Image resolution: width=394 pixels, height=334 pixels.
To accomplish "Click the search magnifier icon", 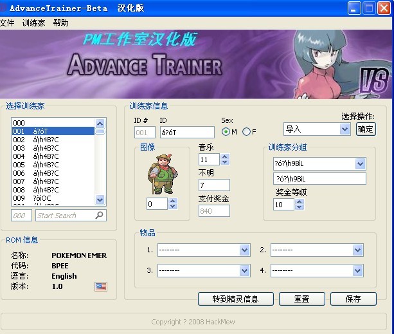I will [99, 215].
